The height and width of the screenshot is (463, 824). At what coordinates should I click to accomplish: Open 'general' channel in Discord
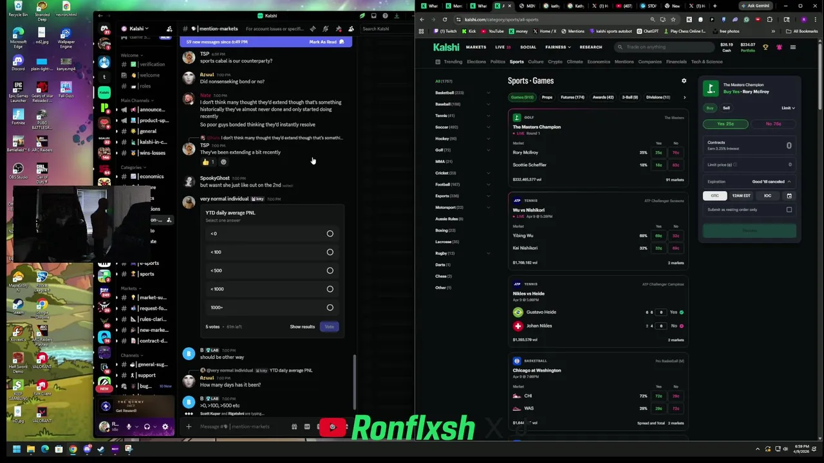(147, 131)
